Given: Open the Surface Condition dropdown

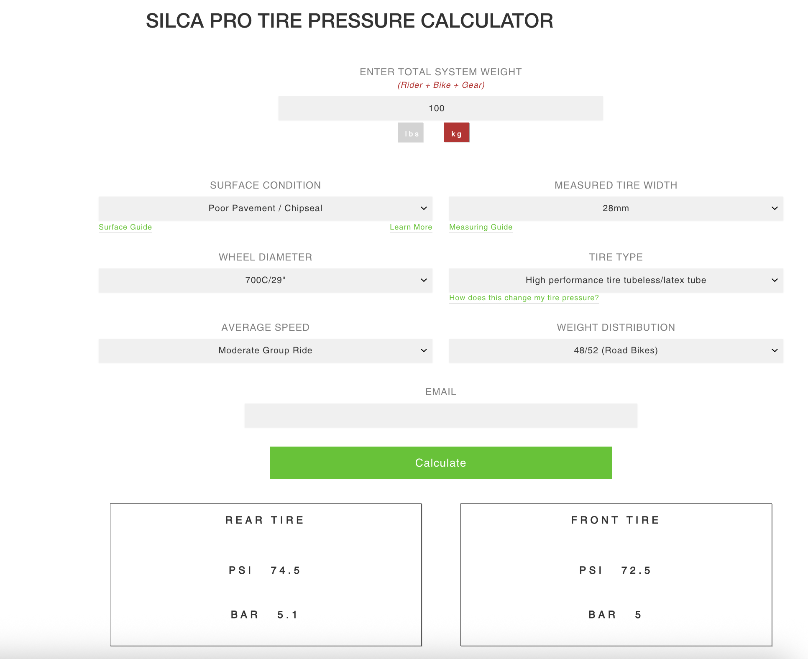Looking at the screenshot, I should click(265, 208).
